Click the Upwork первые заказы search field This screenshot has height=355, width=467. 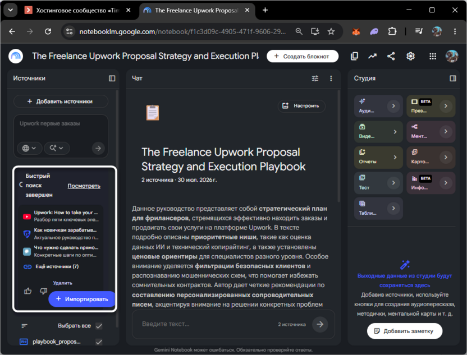click(x=61, y=123)
